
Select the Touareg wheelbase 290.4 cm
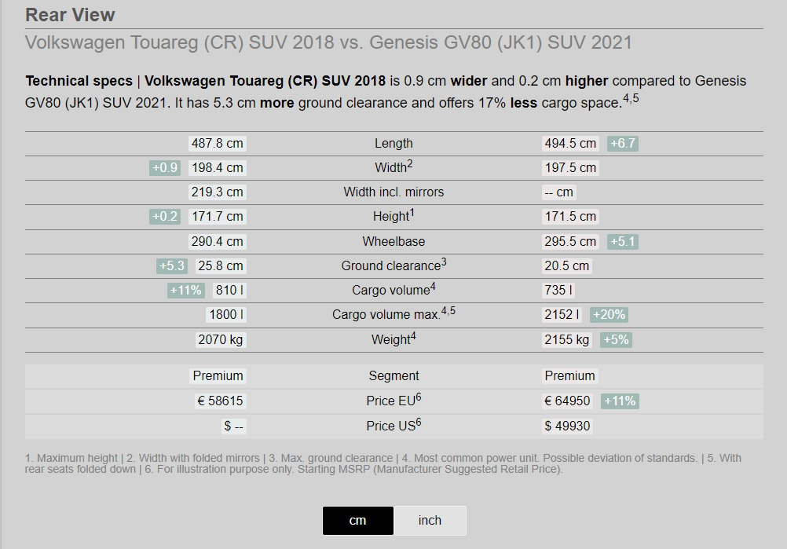(x=218, y=241)
